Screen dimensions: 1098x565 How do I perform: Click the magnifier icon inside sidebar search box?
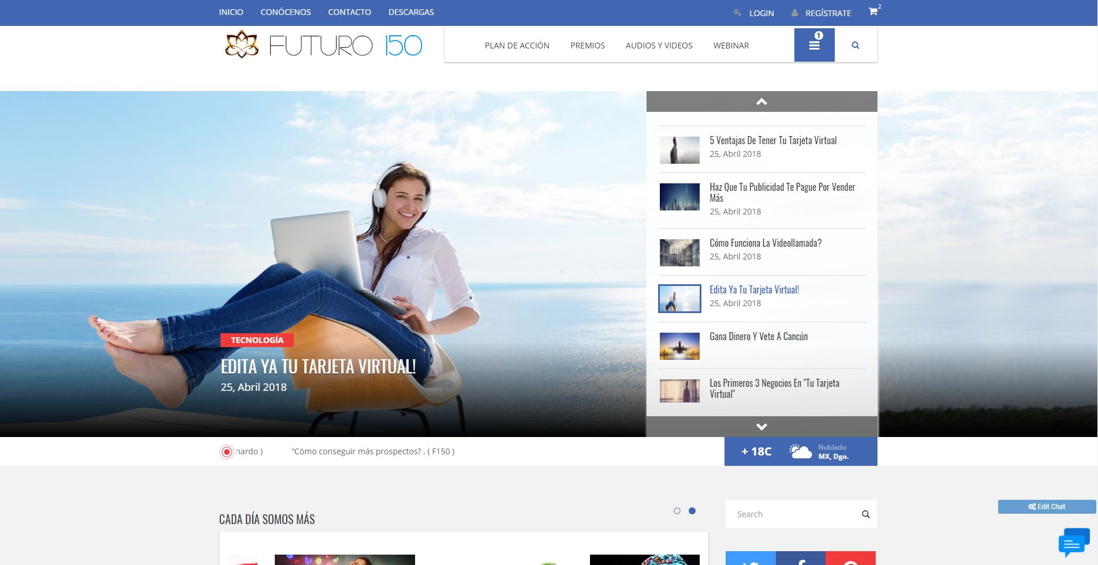click(865, 514)
